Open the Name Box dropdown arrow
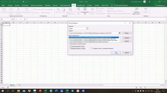 10,19
